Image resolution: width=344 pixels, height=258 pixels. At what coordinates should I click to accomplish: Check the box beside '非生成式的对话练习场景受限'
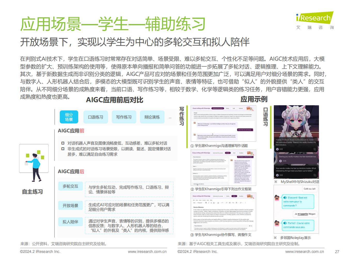click(x=62, y=149)
